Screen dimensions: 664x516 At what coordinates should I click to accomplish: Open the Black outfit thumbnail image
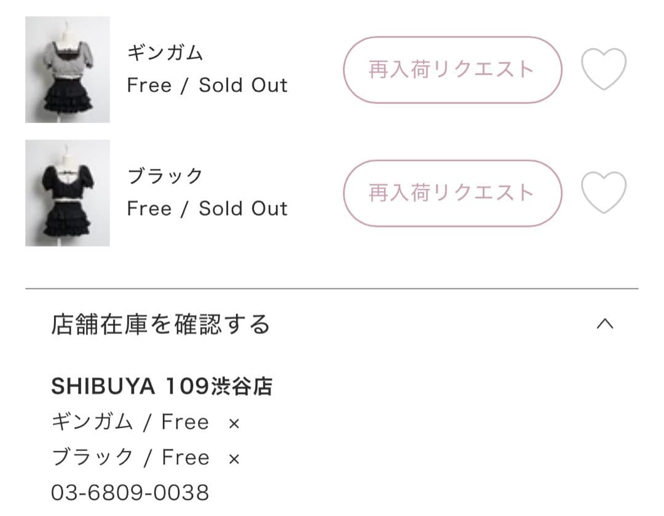coord(68,193)
